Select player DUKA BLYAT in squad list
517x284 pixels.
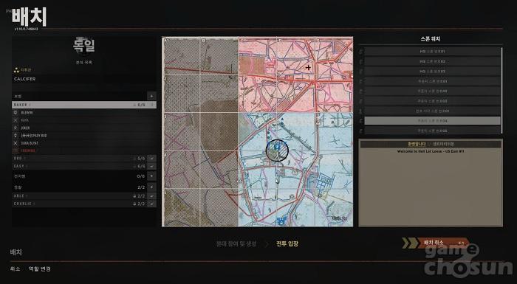coord(30,143)
